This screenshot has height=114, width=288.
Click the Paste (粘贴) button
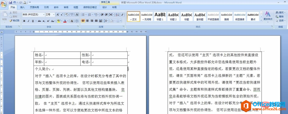5,16
